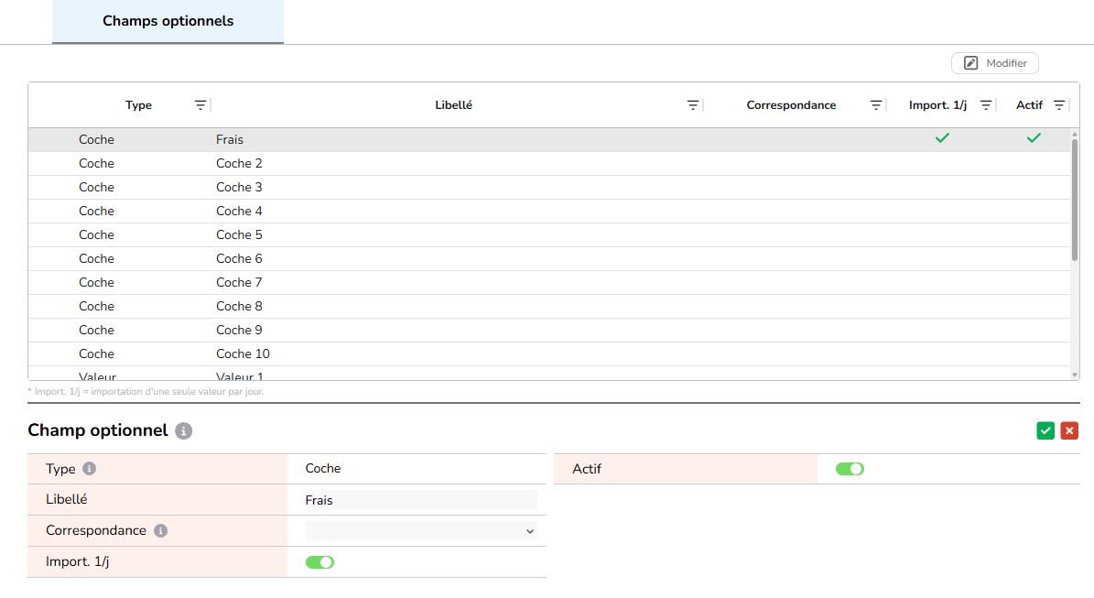Image resolution: width=1094 pixels, height=598 pixels.
Task: Open the Import. 1/j column filter icon
Action: [986, 105]
